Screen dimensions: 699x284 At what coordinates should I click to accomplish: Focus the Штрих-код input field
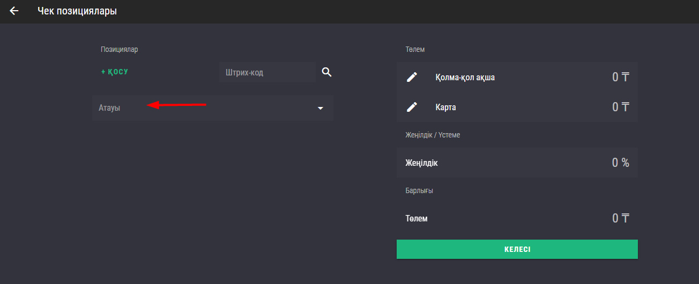267,72
